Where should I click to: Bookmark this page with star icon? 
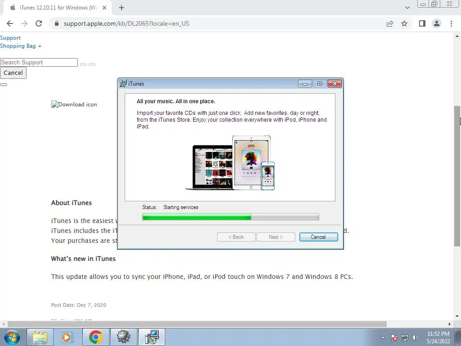404,23
